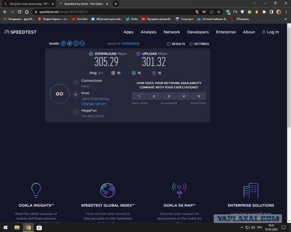Click the share page icon in address bar
The height and width of the screenshot is (232, 291).
pos(211,12)
